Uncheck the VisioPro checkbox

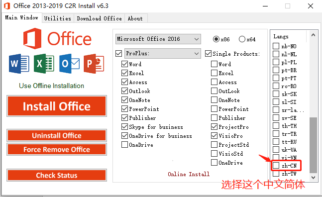(214, 136)
